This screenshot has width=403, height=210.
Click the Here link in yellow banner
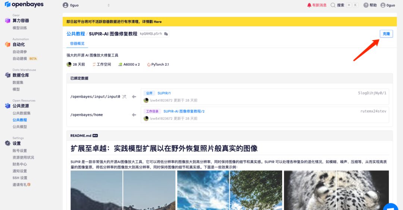(157, 22)
